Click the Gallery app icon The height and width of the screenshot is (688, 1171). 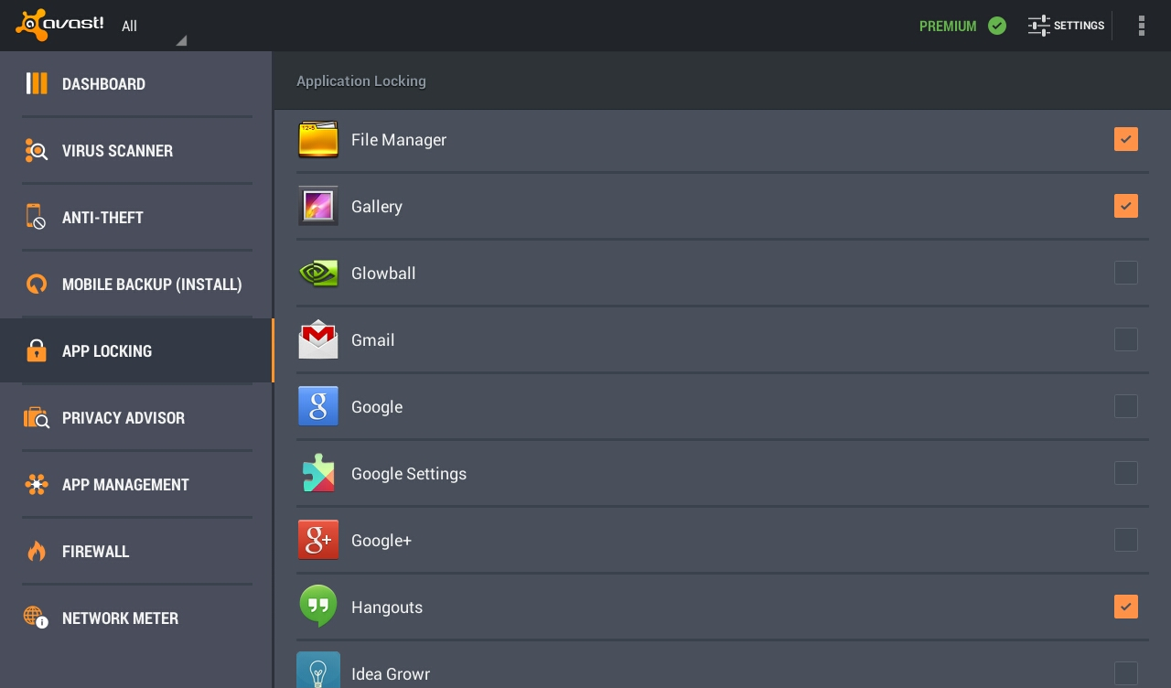[x=318, y=206]
